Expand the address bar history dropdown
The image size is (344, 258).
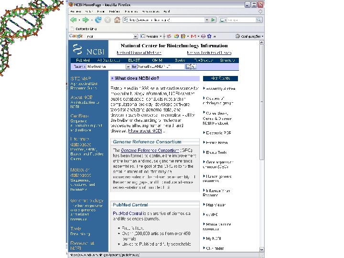[207, 20]
